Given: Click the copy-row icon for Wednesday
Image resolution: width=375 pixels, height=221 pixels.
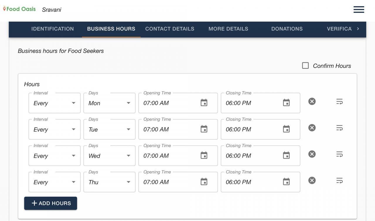Looking at the screenshot, I should tap(340, 154).
